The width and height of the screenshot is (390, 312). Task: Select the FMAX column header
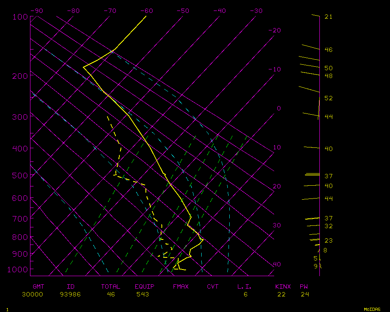coord(181,287)
